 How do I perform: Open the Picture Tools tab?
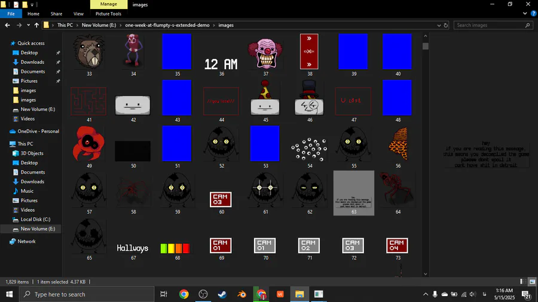click(x=108, y=14)
